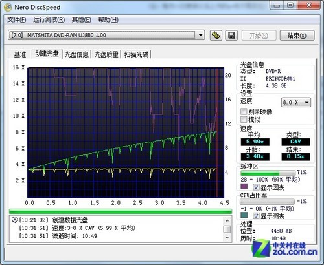Open the 运行测试(R) menu
The width and height of the screenshot is (324, 265).
pos(49,20)
